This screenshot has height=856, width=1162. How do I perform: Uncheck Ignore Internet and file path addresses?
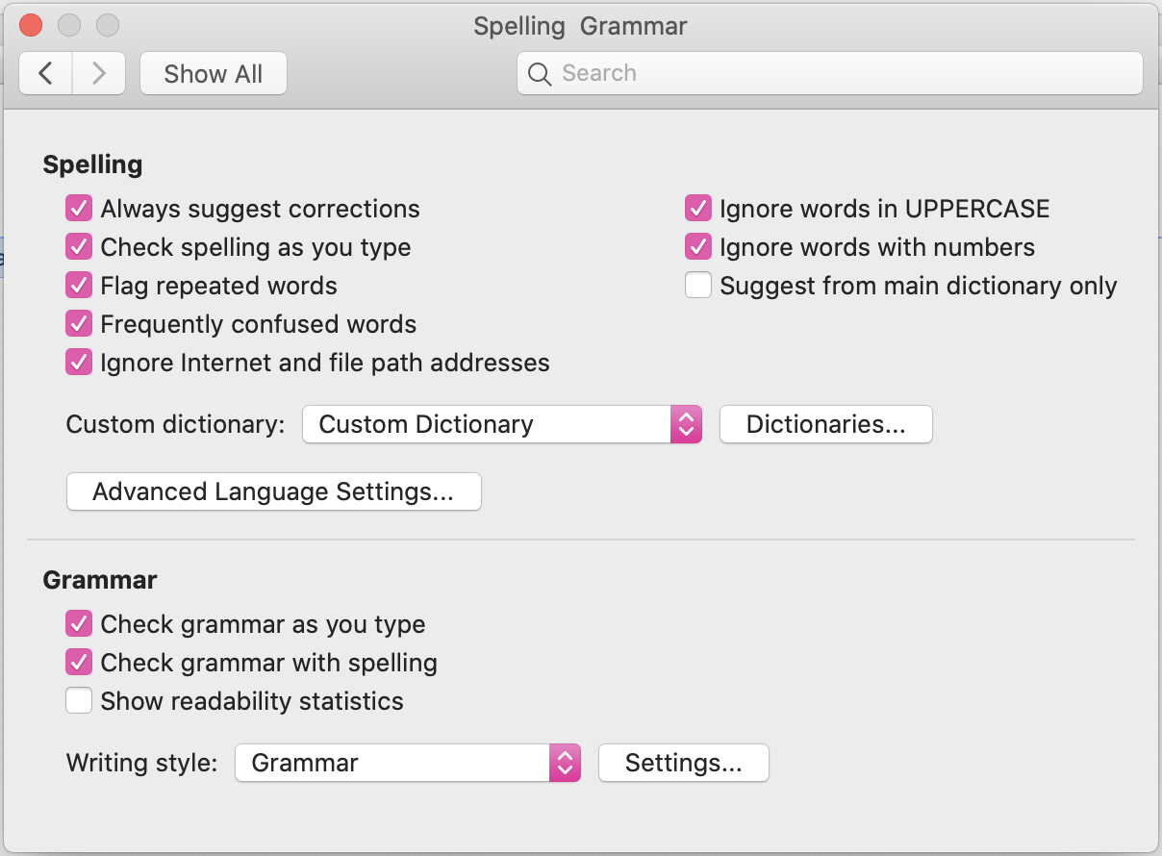point(79,363)
